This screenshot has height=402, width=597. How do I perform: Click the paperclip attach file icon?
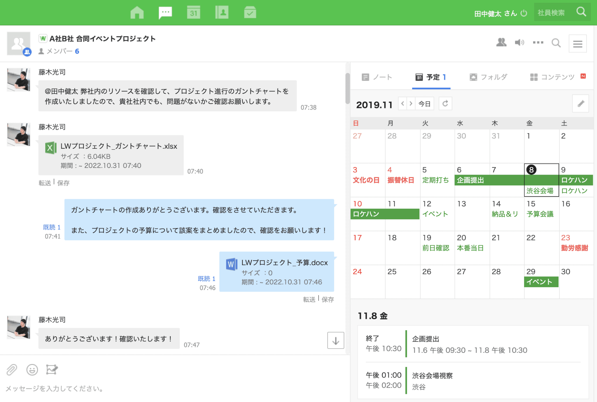pos(12,370)
